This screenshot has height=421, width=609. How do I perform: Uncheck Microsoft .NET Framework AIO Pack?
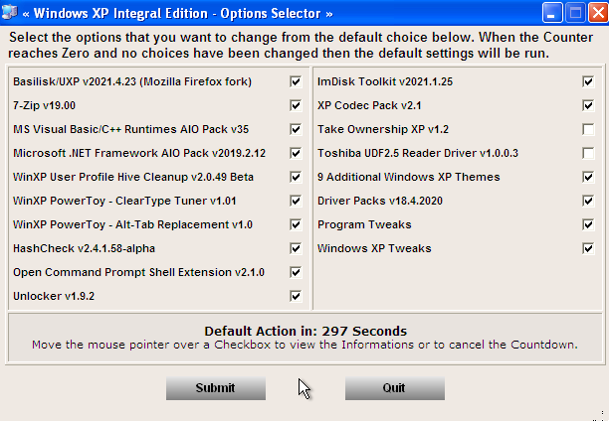pyautogui.click(x=296, y=153)
